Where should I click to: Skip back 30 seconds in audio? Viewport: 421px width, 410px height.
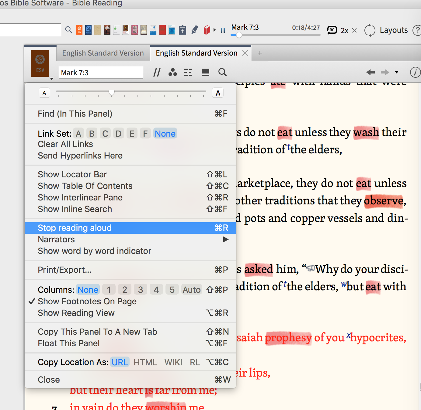point(332,30)
